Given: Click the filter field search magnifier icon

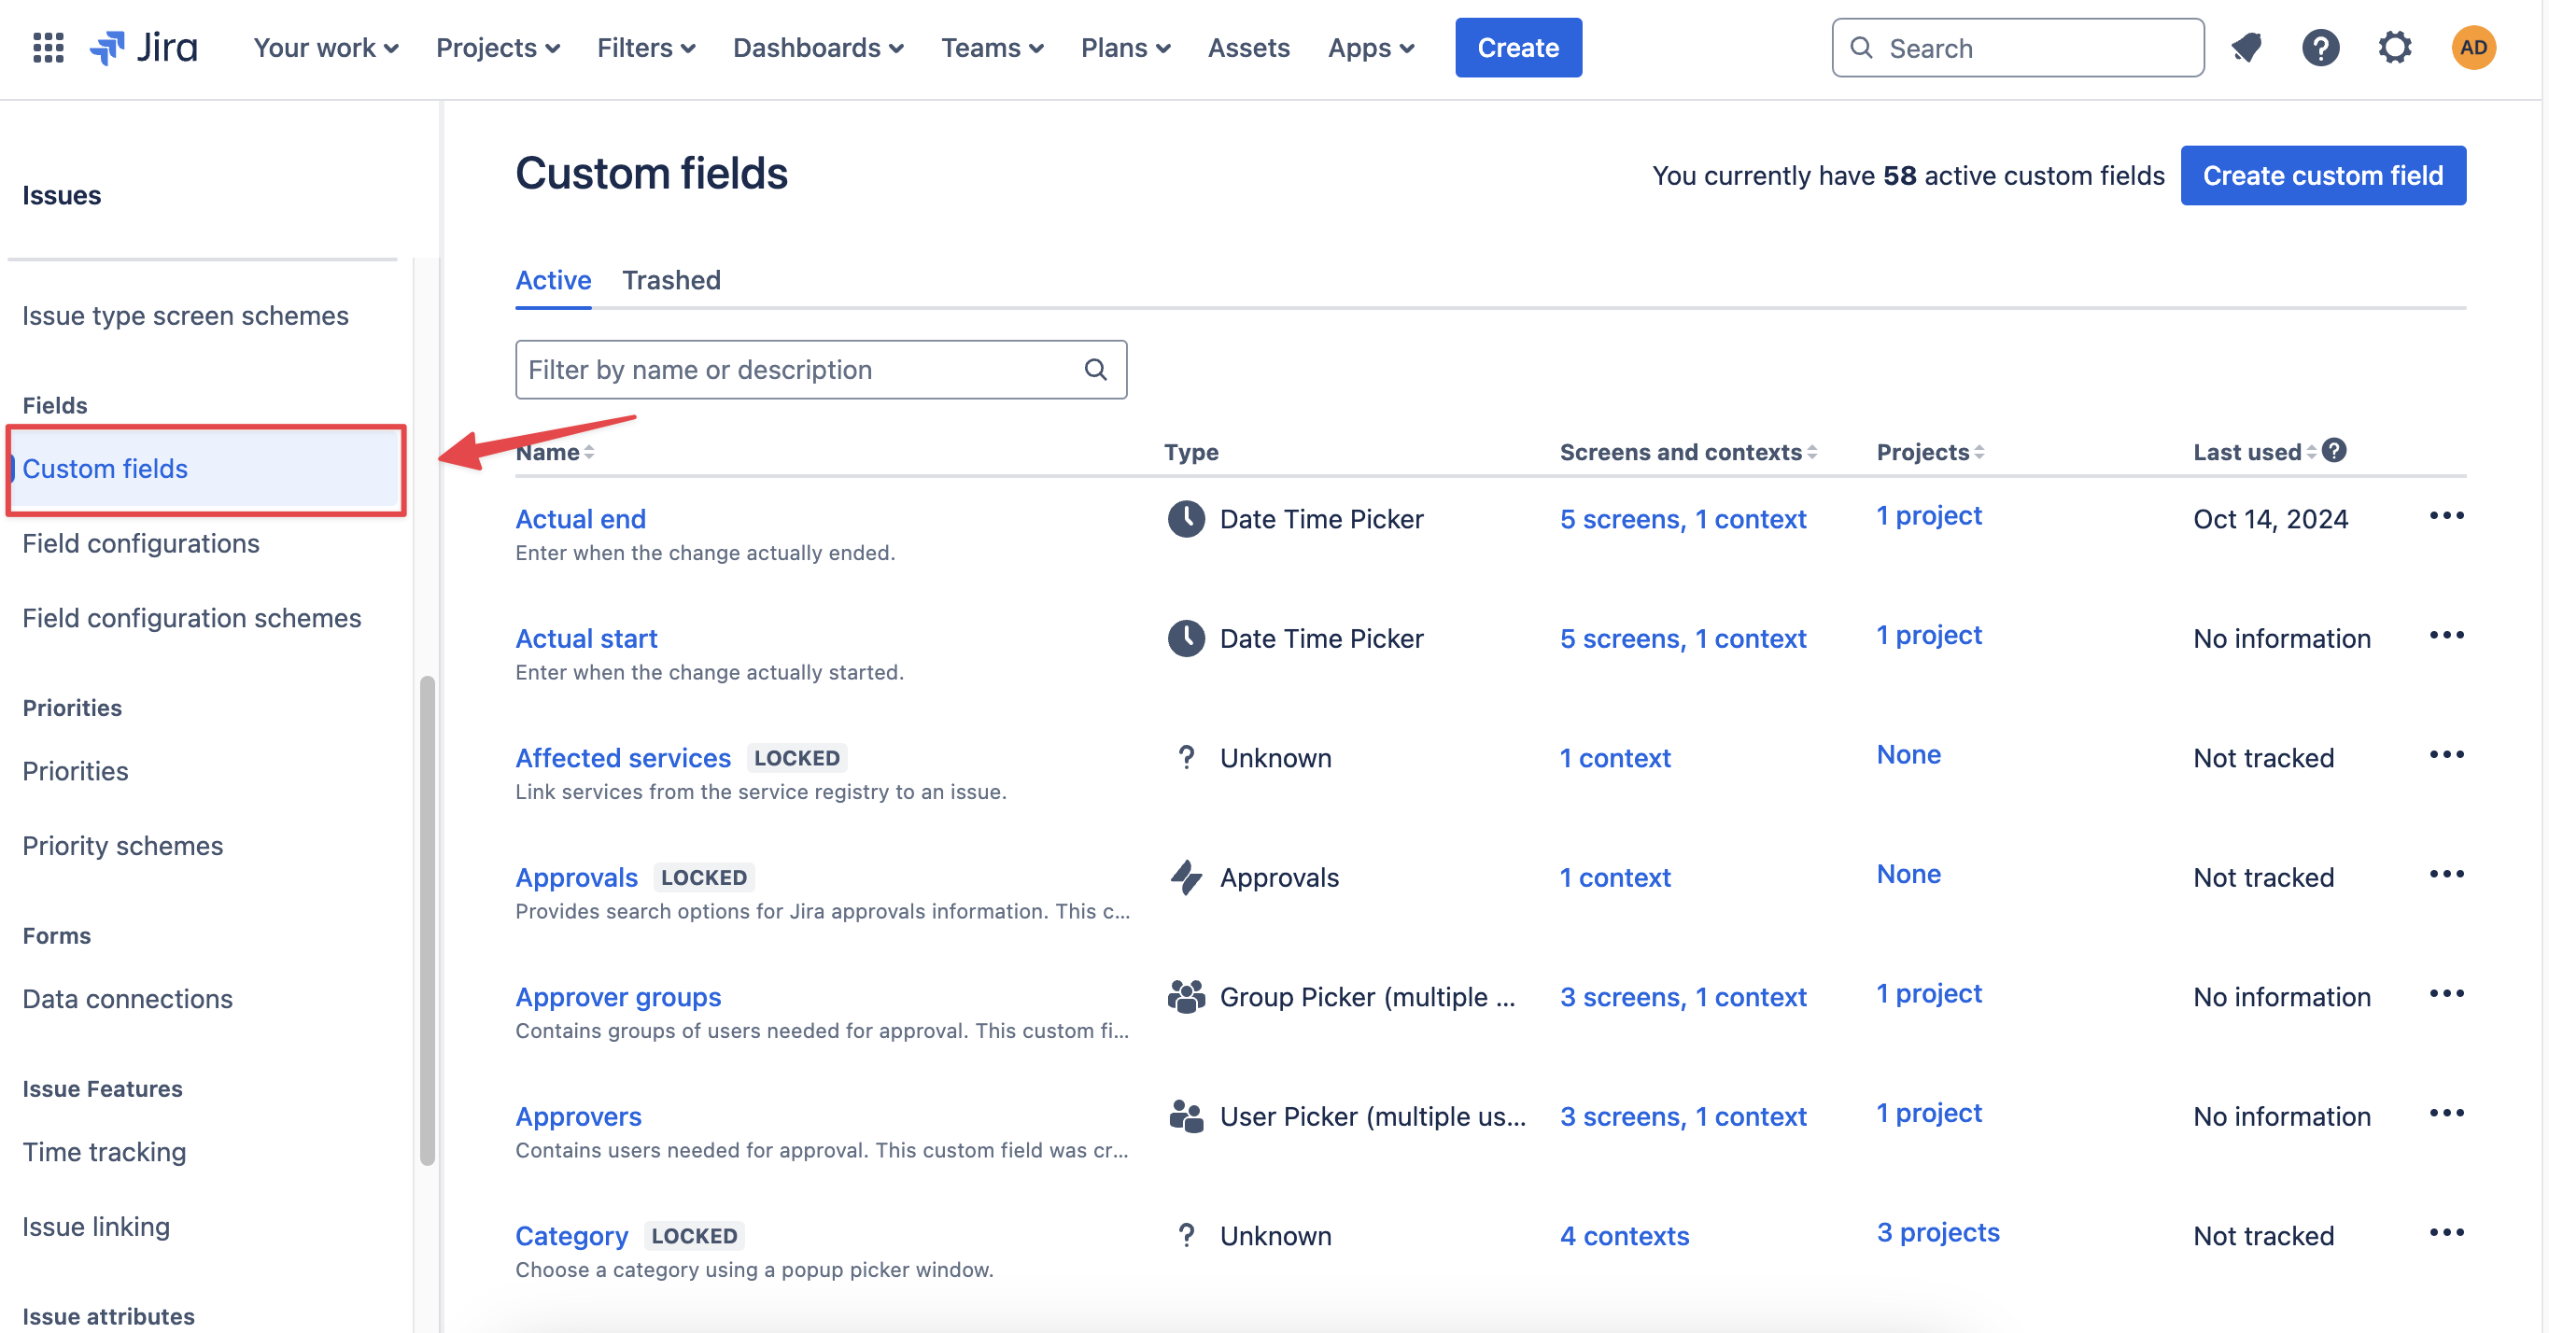Looking at the screenshot, I should pyautogui.click(x=1095, y=370).
